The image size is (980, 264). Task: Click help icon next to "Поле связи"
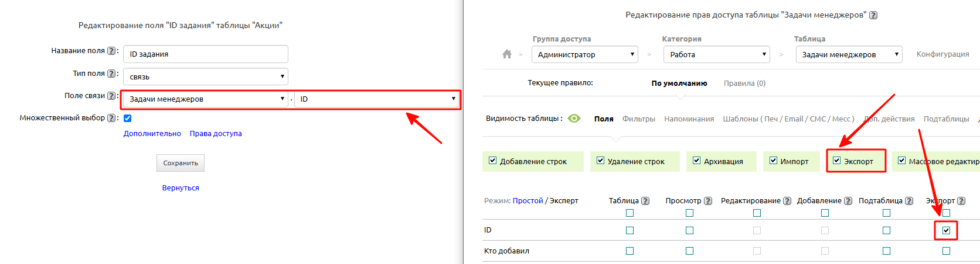(x=111, y=96)
